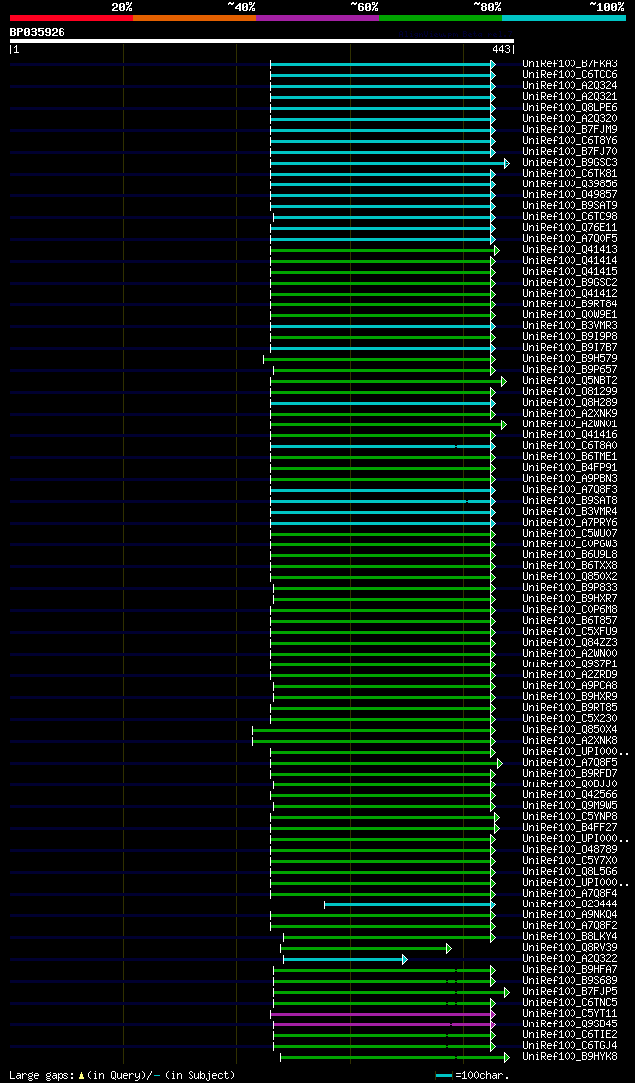
Task: Click the arrowhead ending the UniRef100_B7FJP5 bar
Action: (x=506, y=992)
